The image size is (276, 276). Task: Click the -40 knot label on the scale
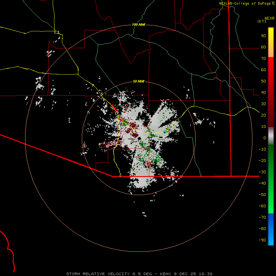click(262, 183)
